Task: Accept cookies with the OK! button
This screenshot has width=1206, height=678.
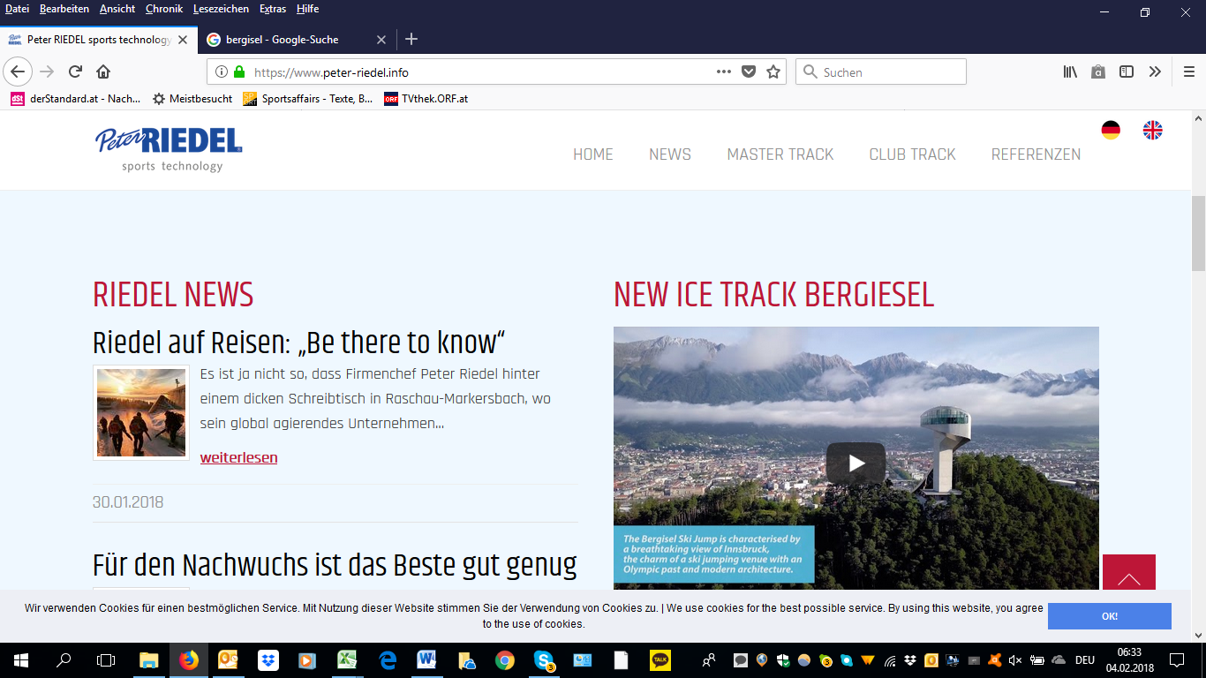Action: click(x=1110, y=616)
